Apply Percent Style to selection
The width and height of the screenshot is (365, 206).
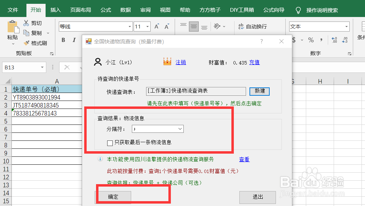[x=311, y=40]
